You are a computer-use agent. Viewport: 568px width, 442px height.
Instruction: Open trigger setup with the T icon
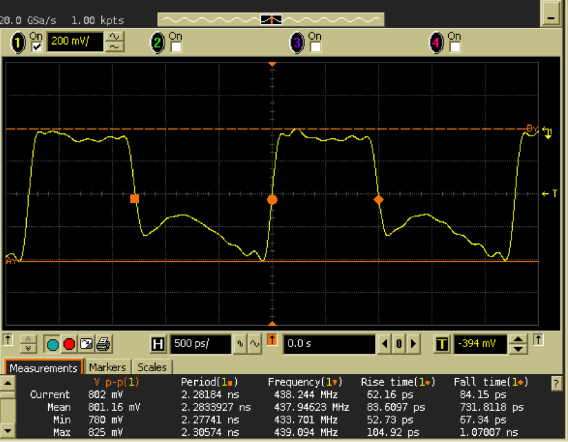click(x=442, y=343)
